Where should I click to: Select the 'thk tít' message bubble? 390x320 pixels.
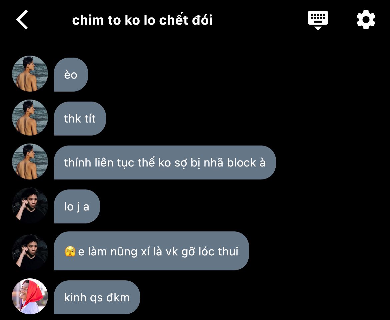tap(80, 119)
